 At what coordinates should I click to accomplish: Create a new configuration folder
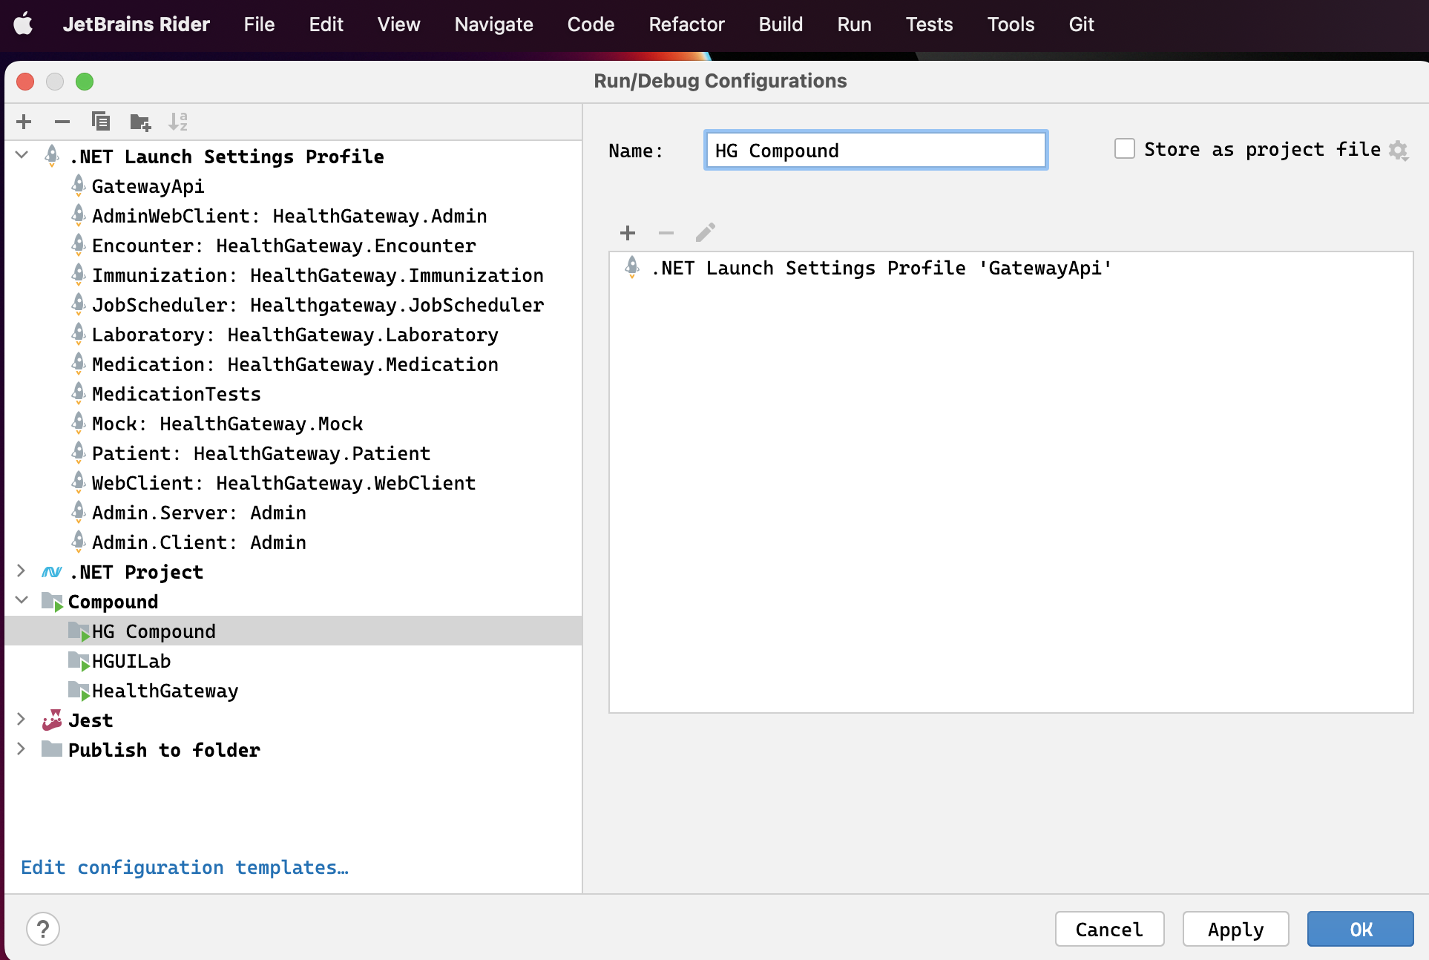click(x=140, y=121)
